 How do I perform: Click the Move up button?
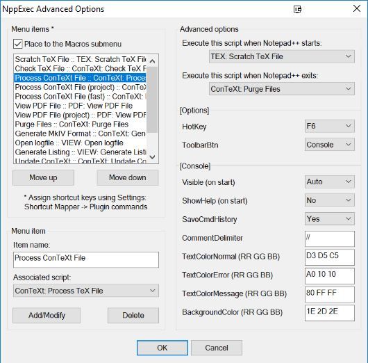click(43, 178)
